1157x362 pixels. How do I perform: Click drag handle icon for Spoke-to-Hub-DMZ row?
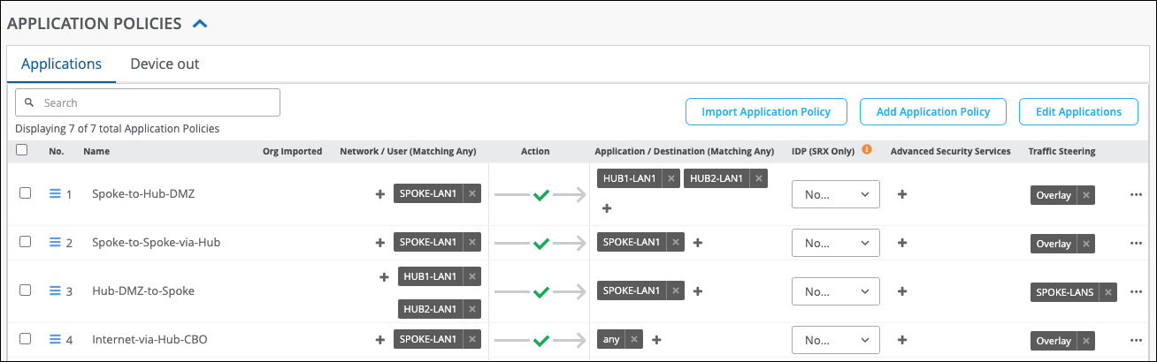(x=55, y=194)
